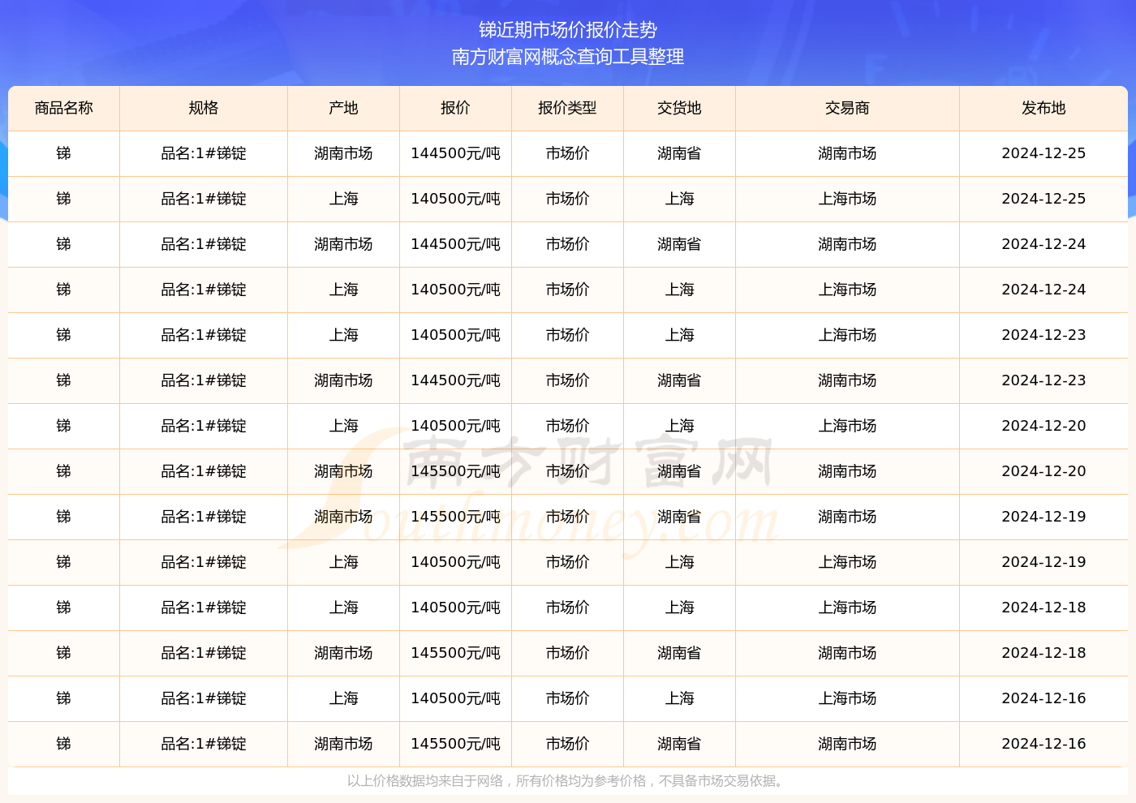The width and height of the screenshot is (1136, 803).
Task: Click 锑 product name in 2024-12-24 上海 row
Action: pyautogui.click(x=64, y=290)
